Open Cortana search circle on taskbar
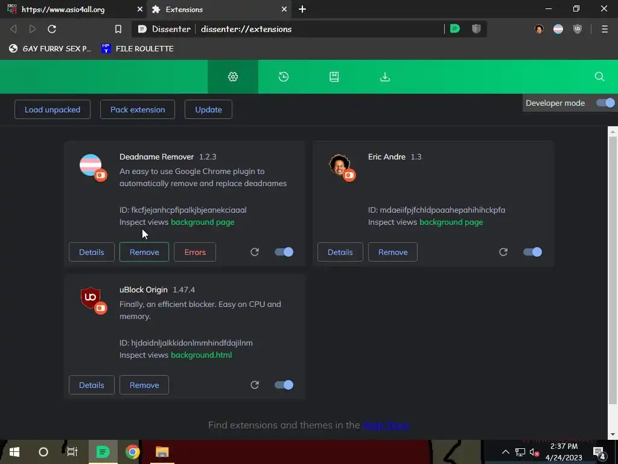Viewport: 618px width, 464px height. coord(43,452)
